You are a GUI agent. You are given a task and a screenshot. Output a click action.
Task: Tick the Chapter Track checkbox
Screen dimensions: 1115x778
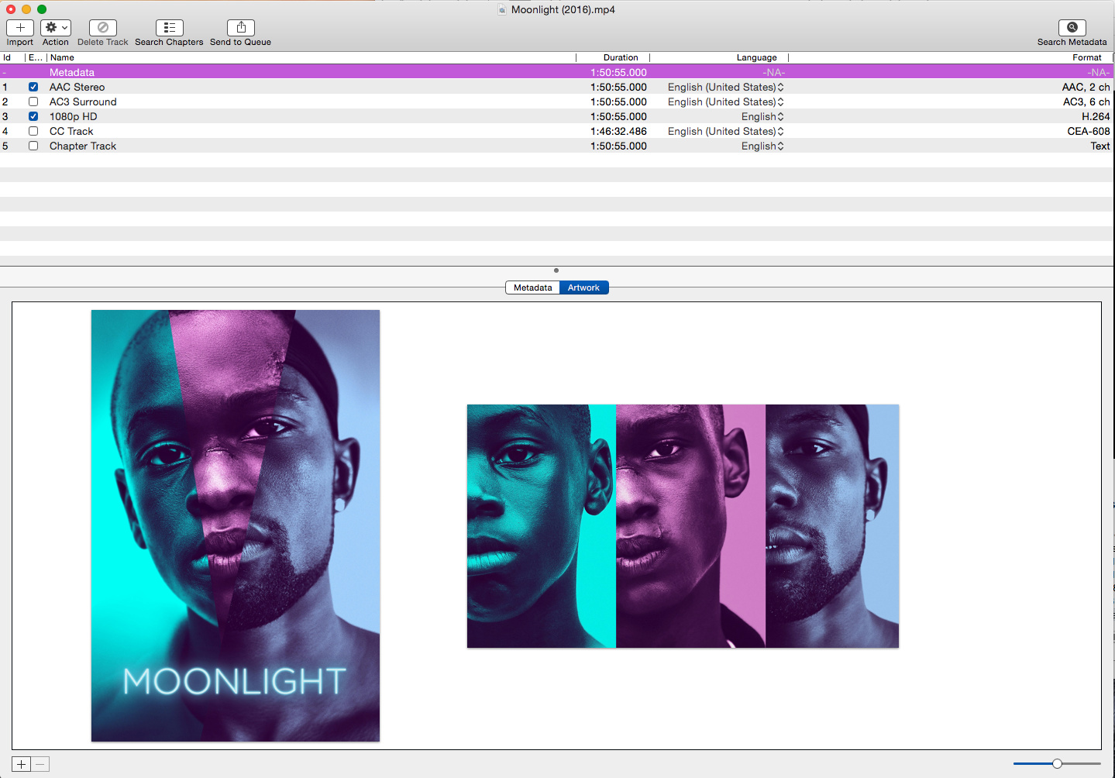[33, 146]
